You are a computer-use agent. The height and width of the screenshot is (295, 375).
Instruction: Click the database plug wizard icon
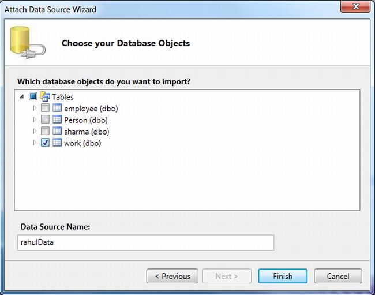pos(28,43)
